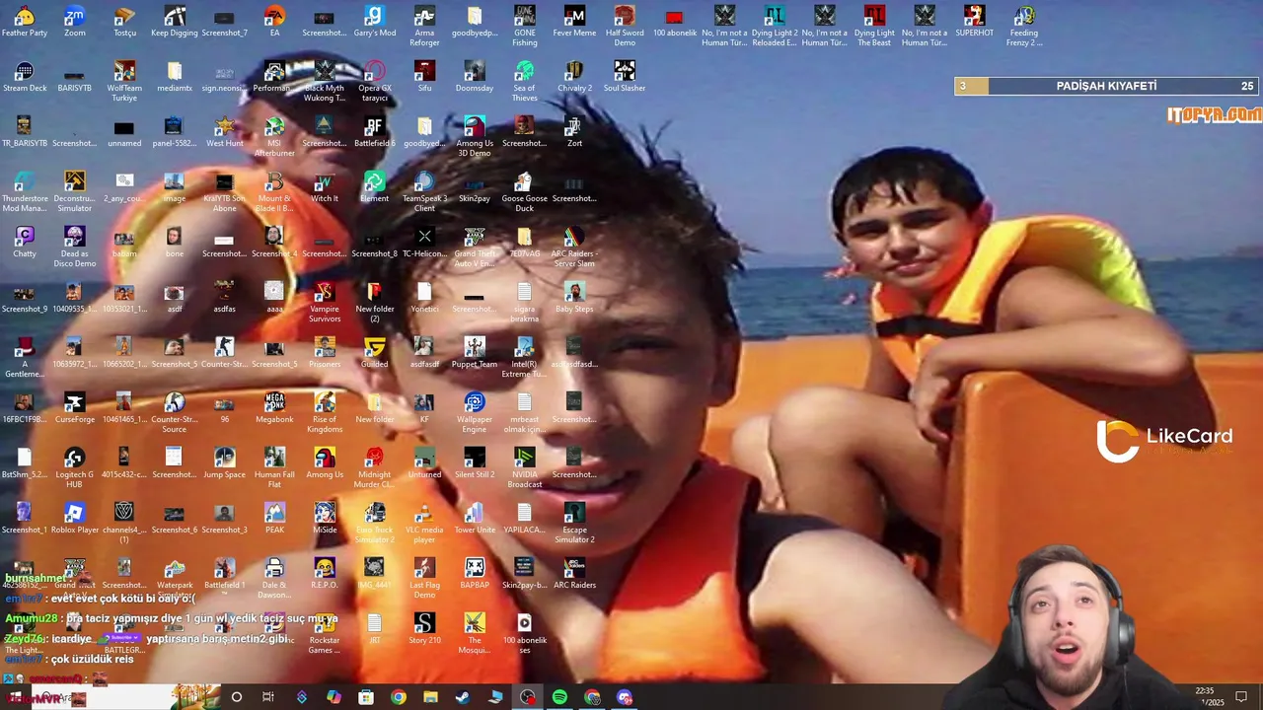1263x710 pixels.
Task: Open Microsoft Store in the taskbar
Action: pos(366,697)
